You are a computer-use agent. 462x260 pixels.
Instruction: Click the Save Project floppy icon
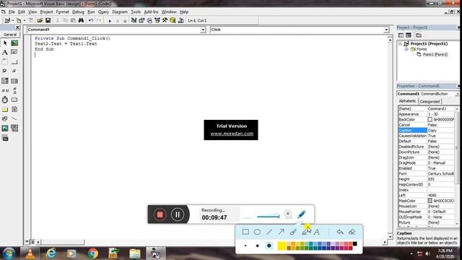click(48, 20)
